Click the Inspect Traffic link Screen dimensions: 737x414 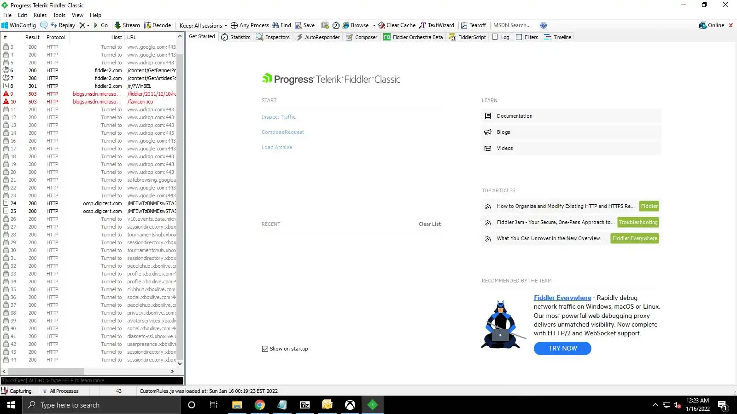click(x=279, y=117)
